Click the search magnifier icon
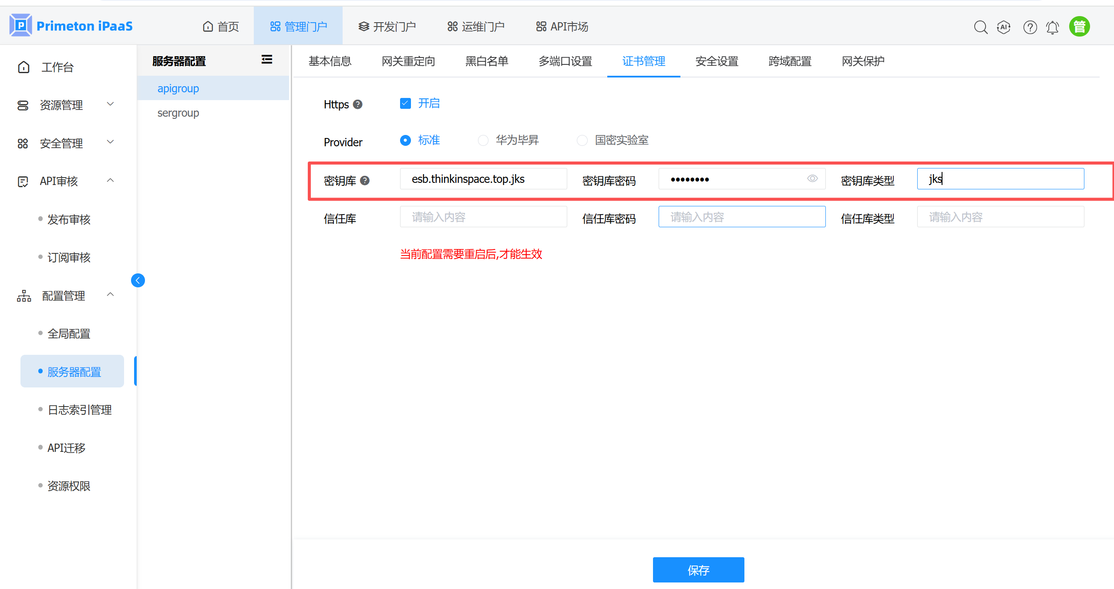This screenshot has height=589, width=1114. (980, 27)
